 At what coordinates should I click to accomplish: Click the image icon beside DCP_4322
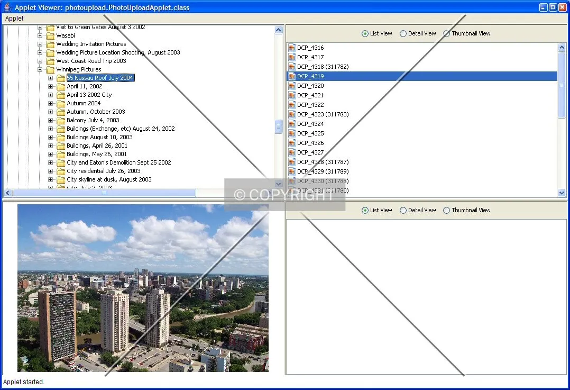(291, 105)
